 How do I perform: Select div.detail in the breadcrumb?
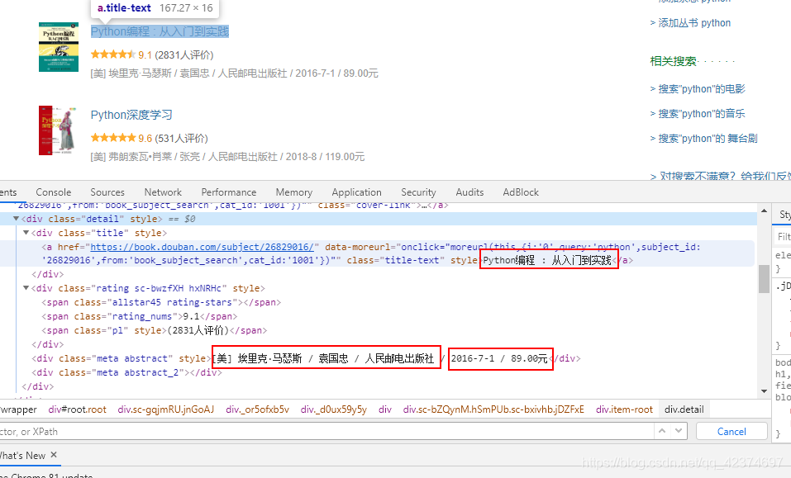[x=684, y=409]
